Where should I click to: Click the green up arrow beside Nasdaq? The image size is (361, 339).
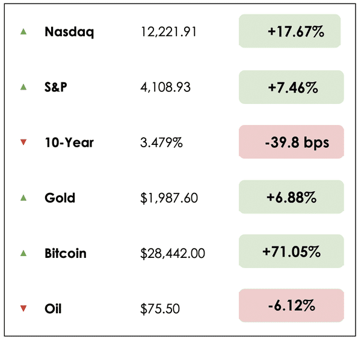point(23,31)
